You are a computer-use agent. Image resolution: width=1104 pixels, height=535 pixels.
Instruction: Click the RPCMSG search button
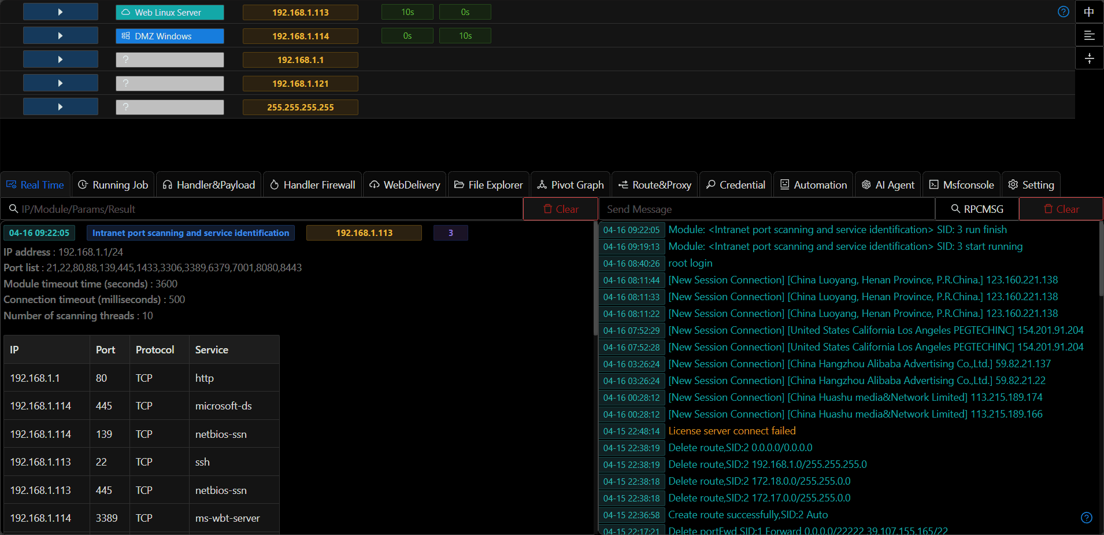point(977,209)
